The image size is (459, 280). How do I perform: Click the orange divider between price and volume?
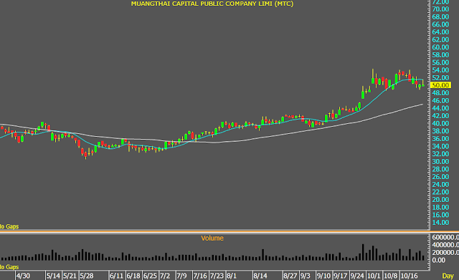215,231
